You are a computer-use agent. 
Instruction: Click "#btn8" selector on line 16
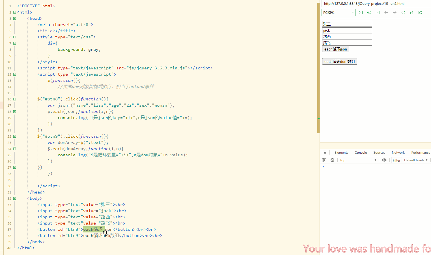[x=51, y=99]
